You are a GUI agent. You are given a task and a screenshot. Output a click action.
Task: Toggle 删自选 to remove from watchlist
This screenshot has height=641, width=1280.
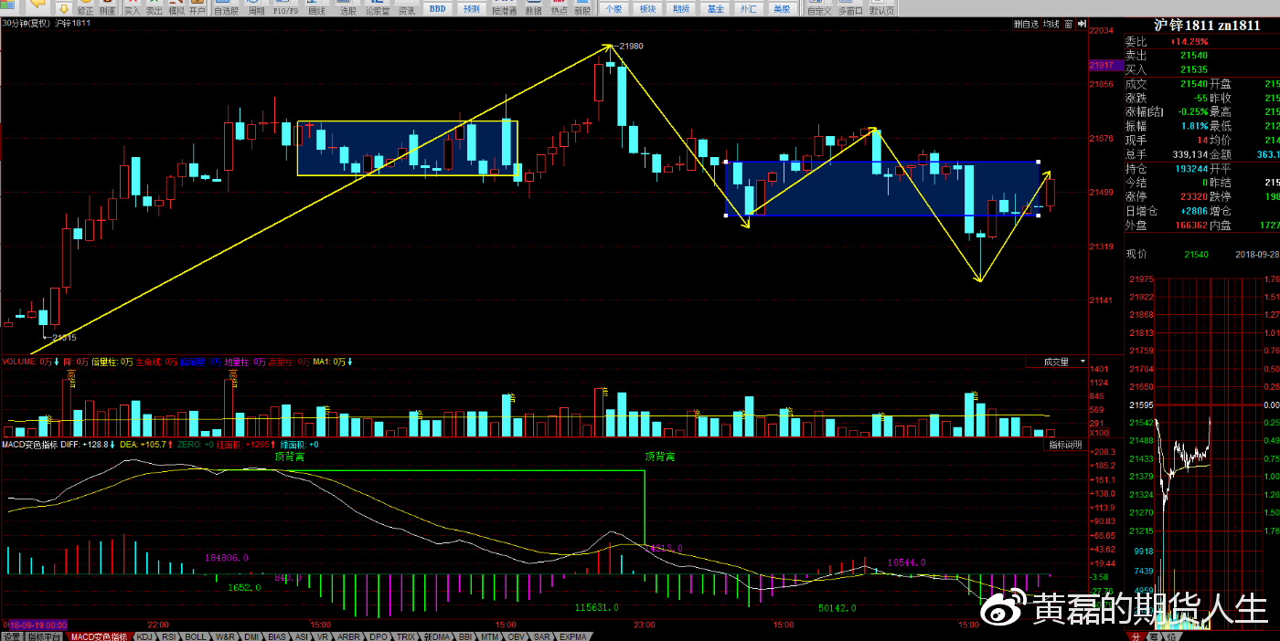[x=1027, y=25]
